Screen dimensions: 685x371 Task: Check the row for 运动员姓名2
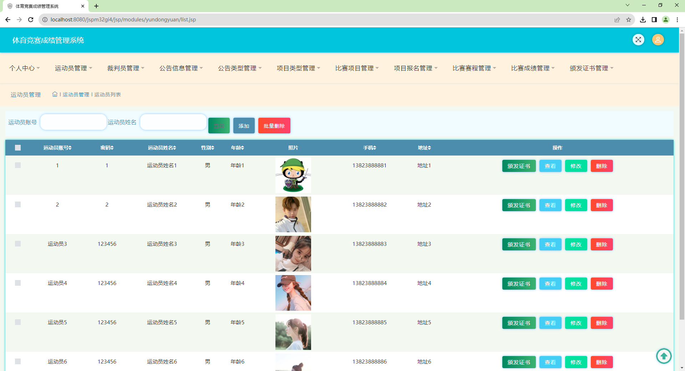point(18,204)
